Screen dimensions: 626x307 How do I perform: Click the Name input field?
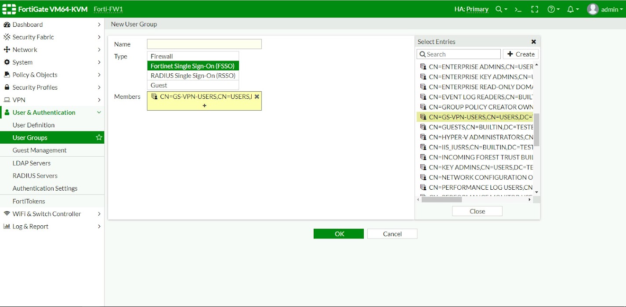click(x=204, y=44)
